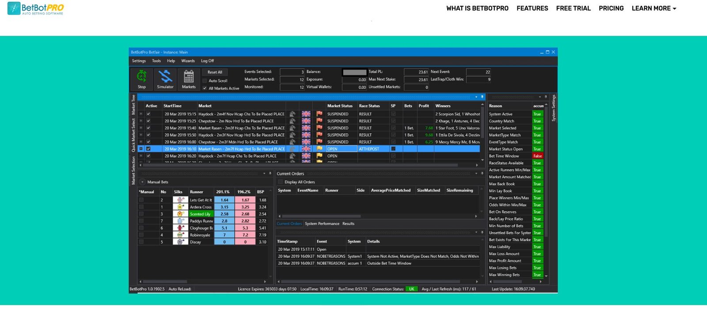Screen dimensions: 707x309
Task: Click the Discay silks image
Action: (x=180, y=242)
